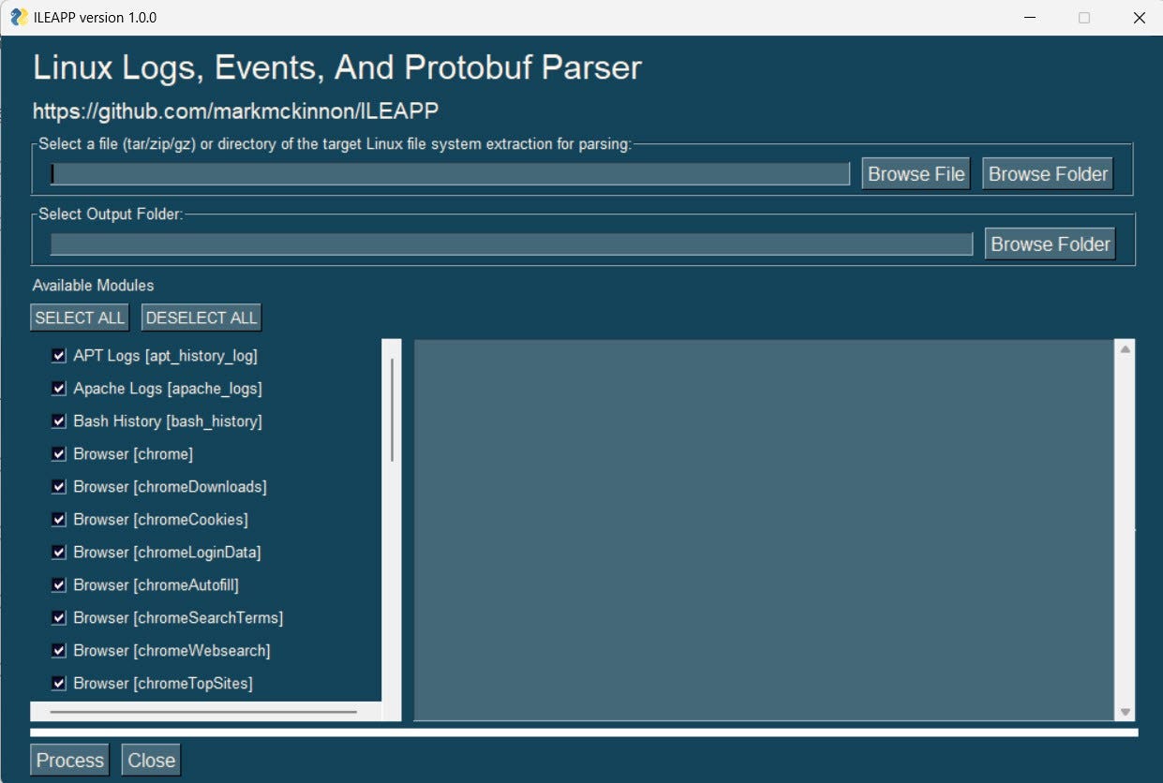Viewport: 1163px width, 783px height.
Task: Click Browse File for the input source
Action: click(916, 174)
